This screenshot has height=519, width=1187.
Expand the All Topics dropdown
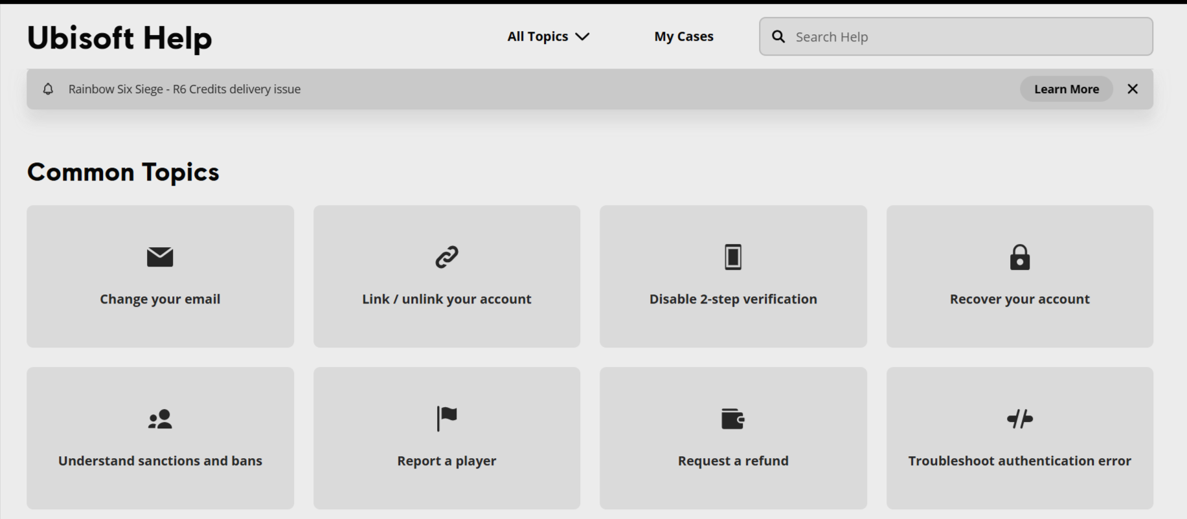pos(548,37)
